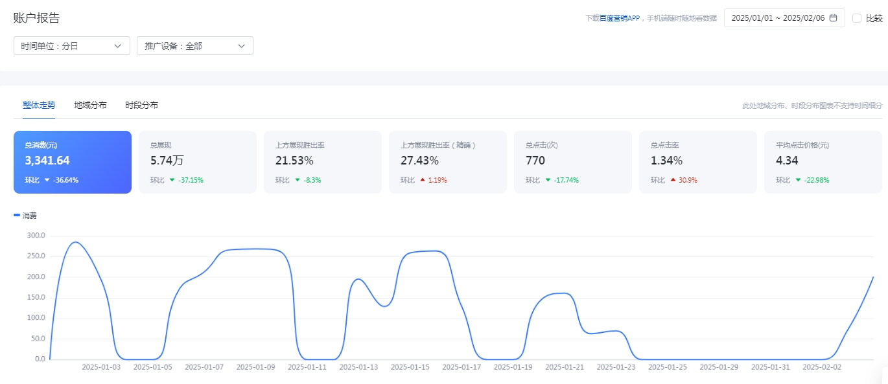
Task: Click down arrow on 总消费 card
Action: 47,180
